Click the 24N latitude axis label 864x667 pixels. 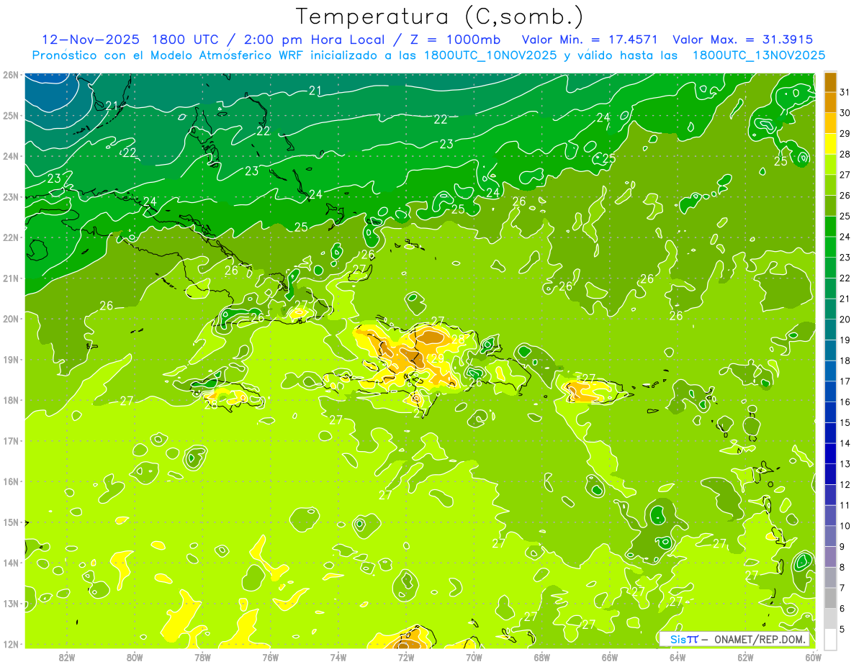tap(11, 156)
